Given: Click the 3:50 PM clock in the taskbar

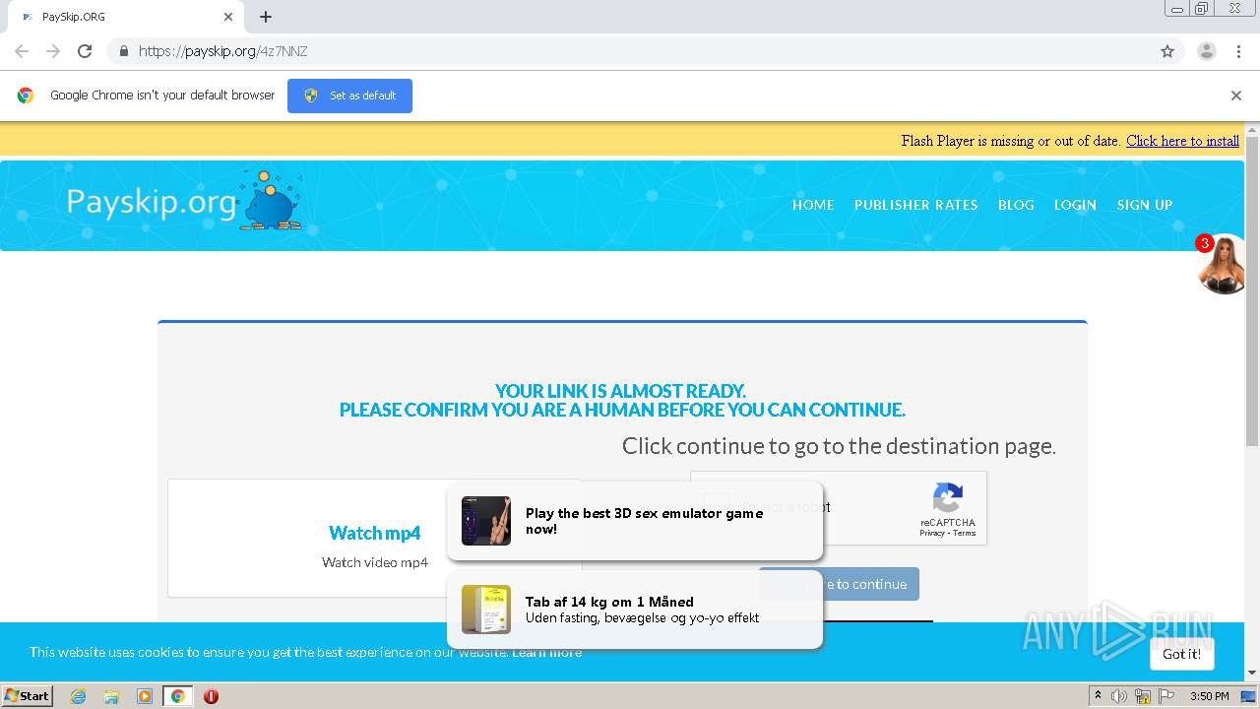Looking at the screenshot, I should (x=1210, y=696).
